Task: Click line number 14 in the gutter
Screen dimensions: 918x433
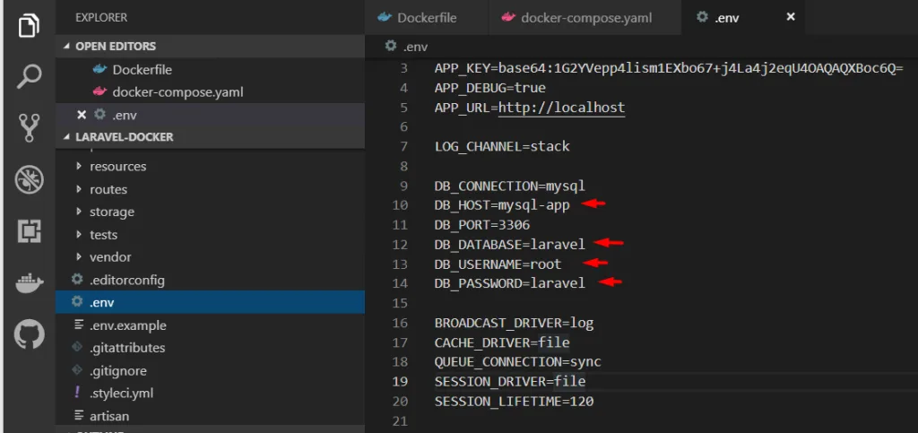Action: click(400, 284)
